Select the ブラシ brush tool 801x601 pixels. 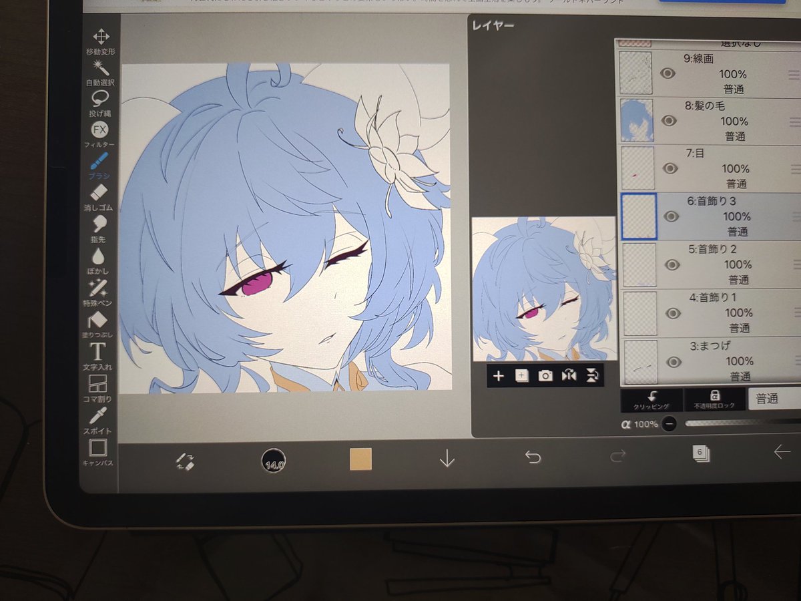[99, 166]
